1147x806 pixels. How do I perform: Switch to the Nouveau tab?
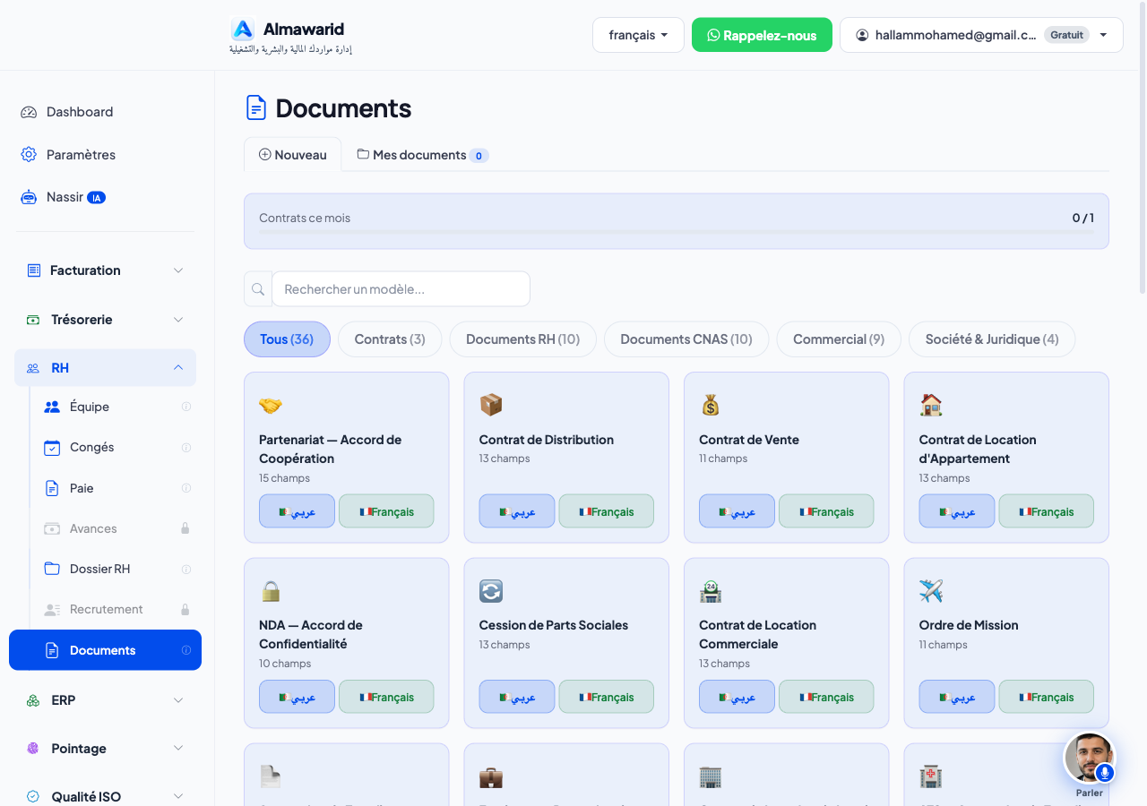coord(292,155)
